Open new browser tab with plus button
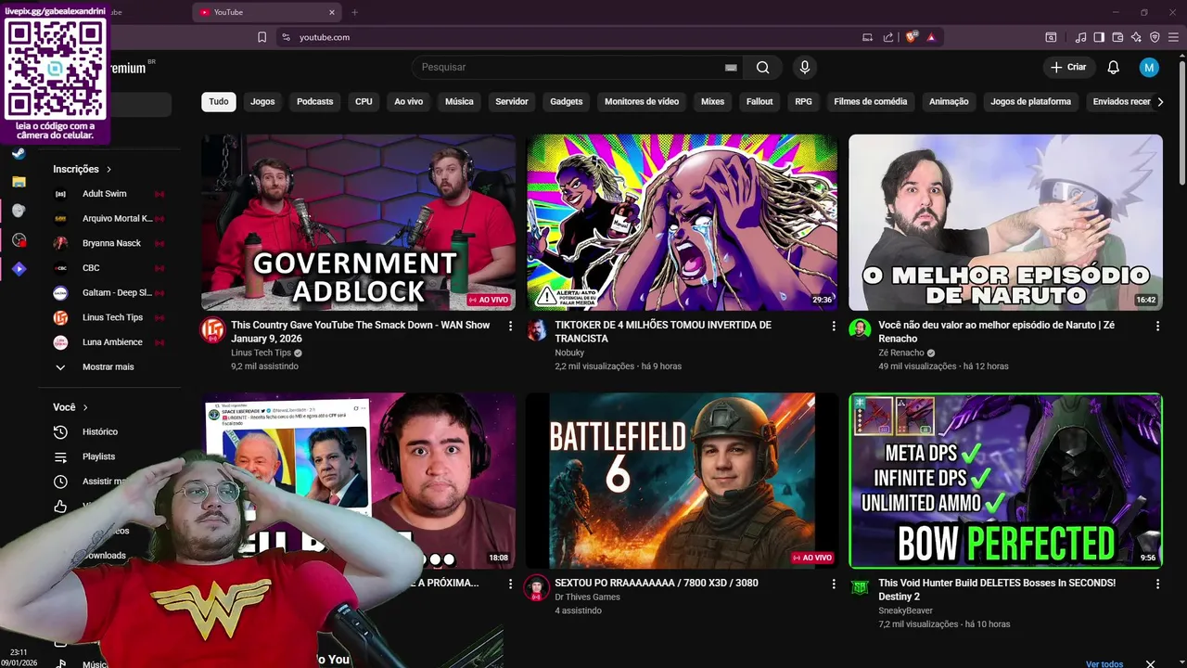This screenshot has width=1187, height=668. pos(354,12)
